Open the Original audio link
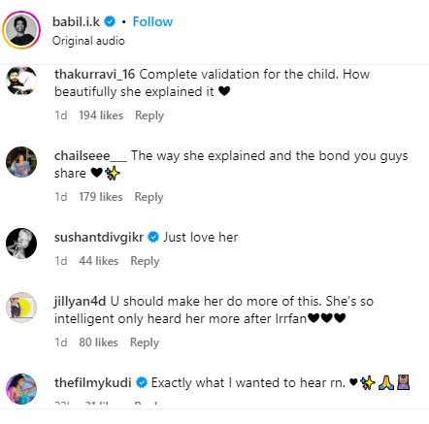This screenshot has height=424, width=429. (x=88, y=41)
